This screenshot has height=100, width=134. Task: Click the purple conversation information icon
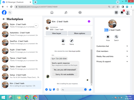89,21
